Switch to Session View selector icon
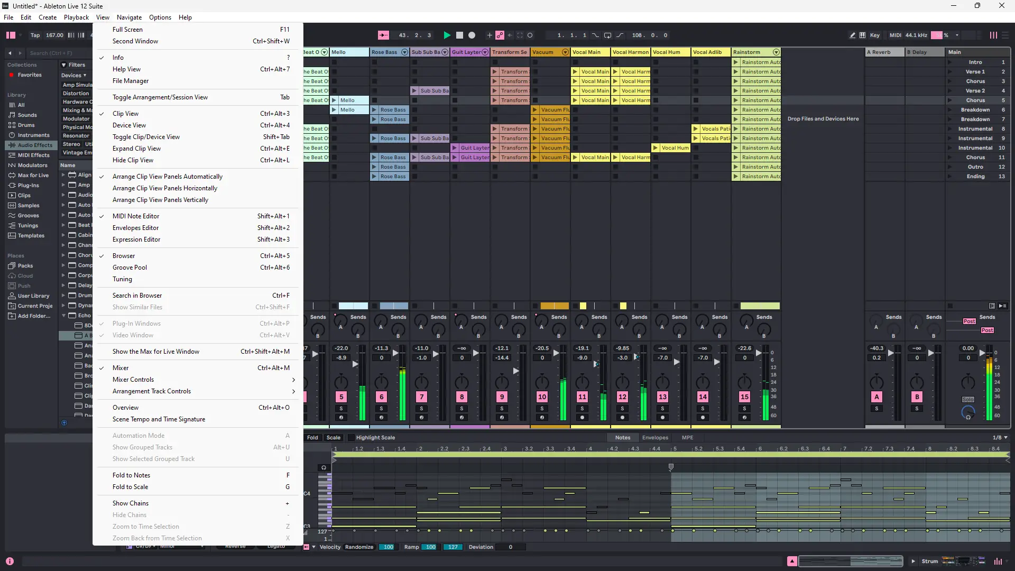 pyautogui.click(x=993, y=35)
